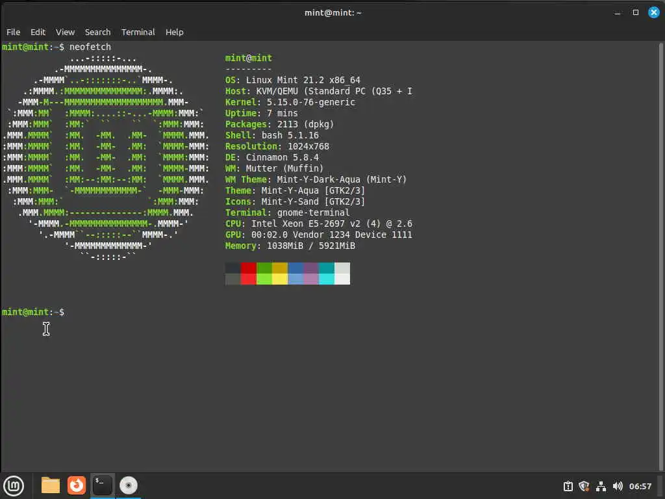This screenshot has height=499, width=665.
Task: Click the 'Terminal: gnome-terminal' line
Action: coord(288,212)
